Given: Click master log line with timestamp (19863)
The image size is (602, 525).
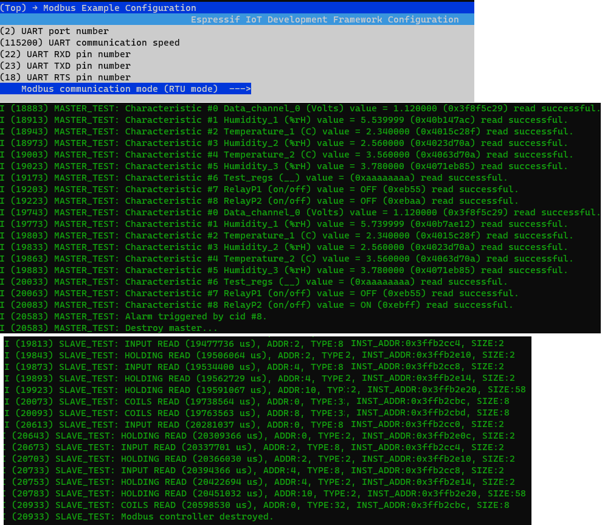Looking at the screenshot, I should pos(286,259).
